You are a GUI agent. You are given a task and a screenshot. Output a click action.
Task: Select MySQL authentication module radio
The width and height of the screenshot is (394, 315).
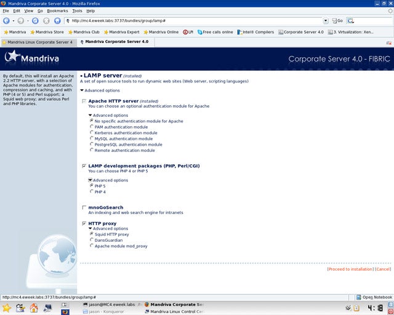tap(92, 138)
